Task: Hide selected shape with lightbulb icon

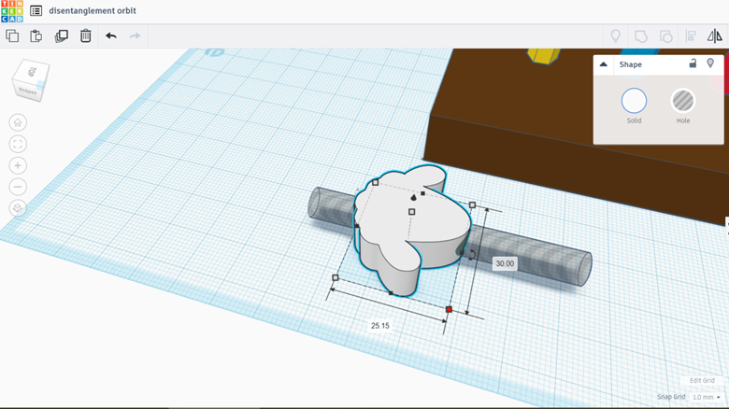Action: click(710, 63)
